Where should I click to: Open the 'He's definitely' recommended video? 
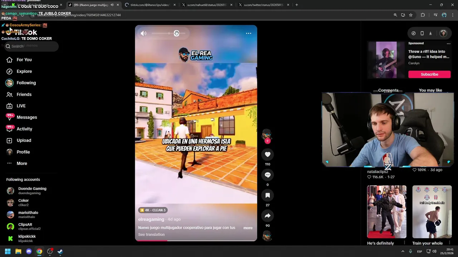[387, 212]
